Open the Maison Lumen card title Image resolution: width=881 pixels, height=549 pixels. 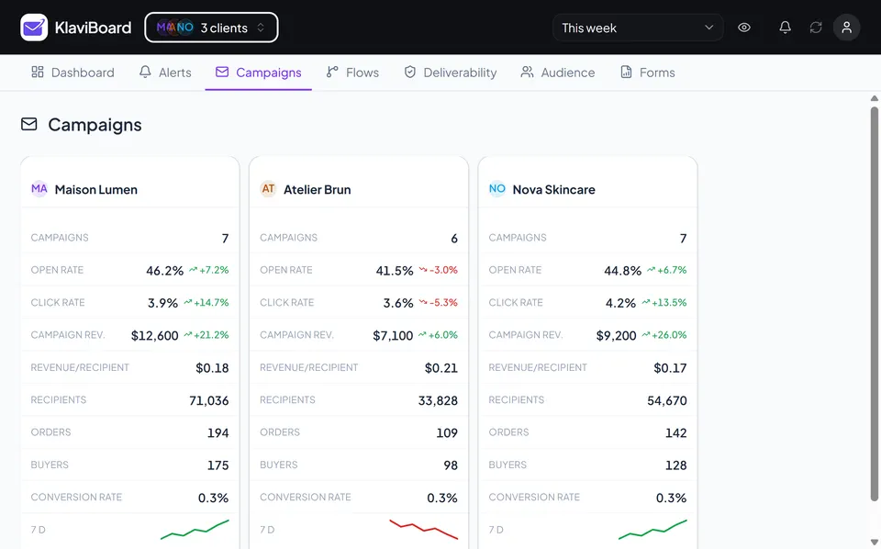[x=96, y=190]
